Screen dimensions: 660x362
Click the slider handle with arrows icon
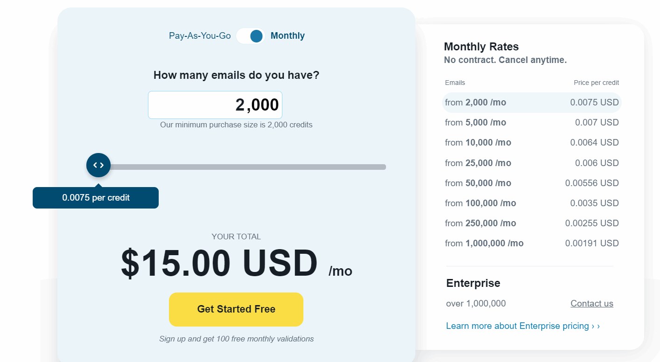tap(98, 165)
